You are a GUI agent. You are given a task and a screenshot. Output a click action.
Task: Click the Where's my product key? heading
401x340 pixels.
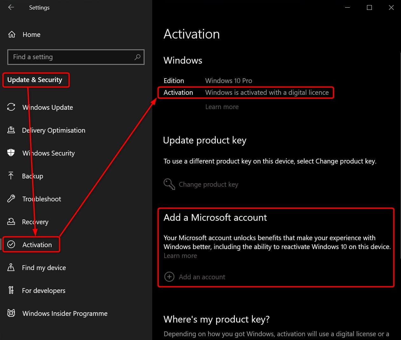click(x=216, y=319)
